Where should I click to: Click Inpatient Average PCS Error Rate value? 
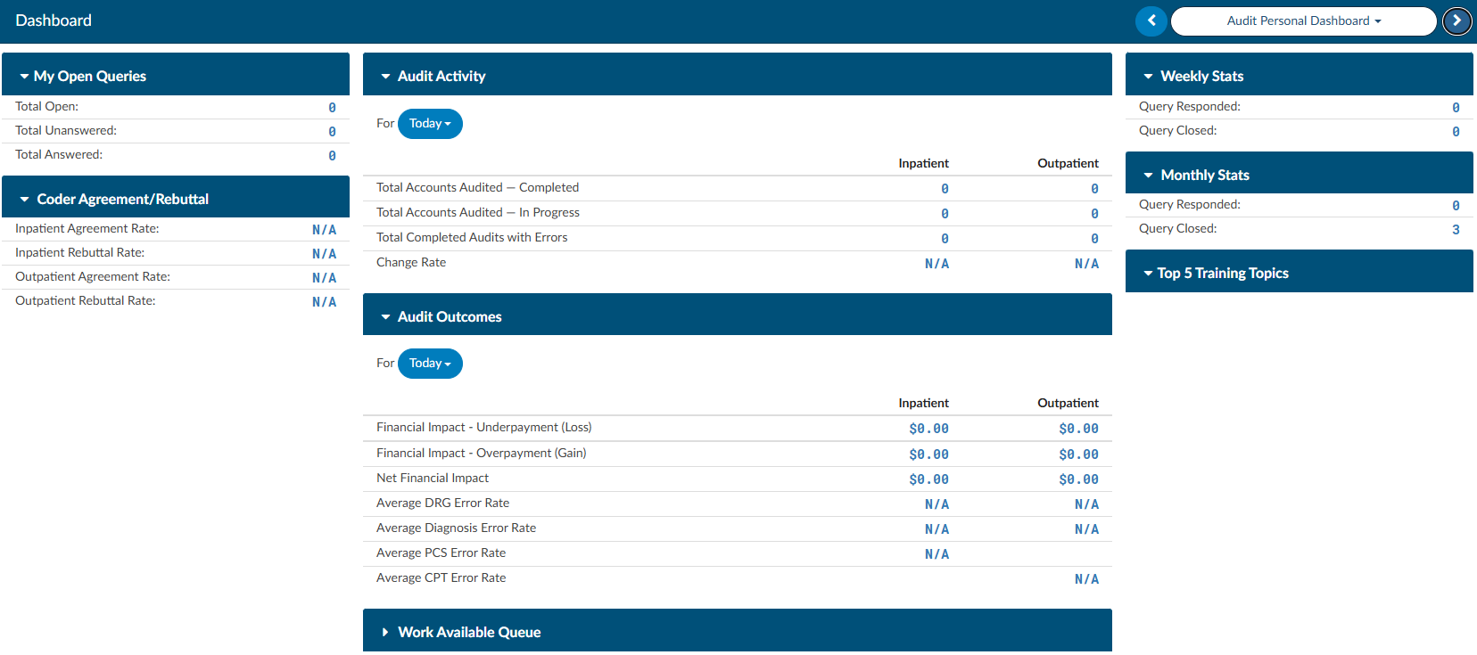[937, 553]
